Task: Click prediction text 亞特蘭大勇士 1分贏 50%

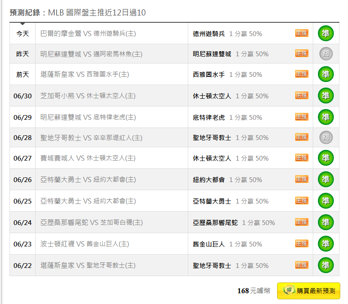Action: coord(231,201)
